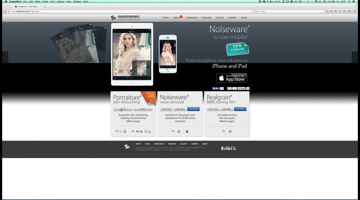Image resolution: width=360 pixels, height=200 pixels.
Task: Click Aperture ring icon under Noiseware
Action: [179, 131]
